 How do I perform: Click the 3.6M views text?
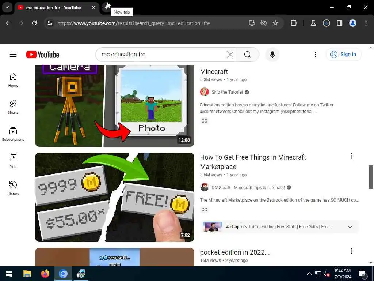211,175
